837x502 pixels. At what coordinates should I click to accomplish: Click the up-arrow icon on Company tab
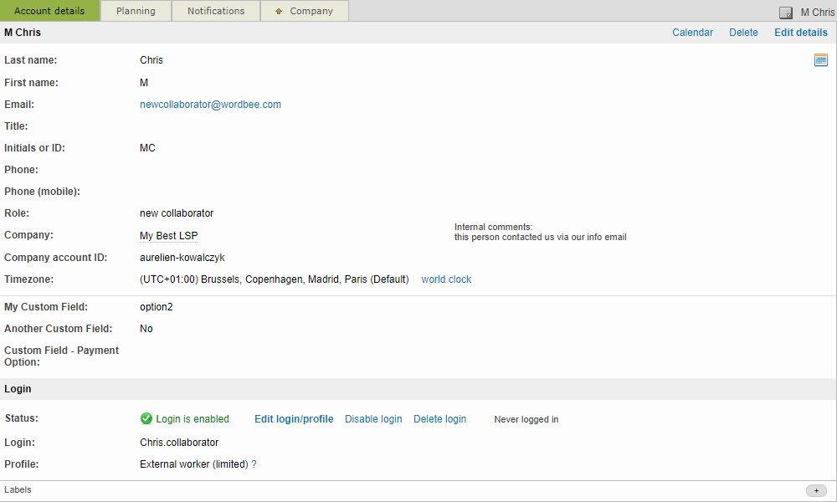[279, 12]
